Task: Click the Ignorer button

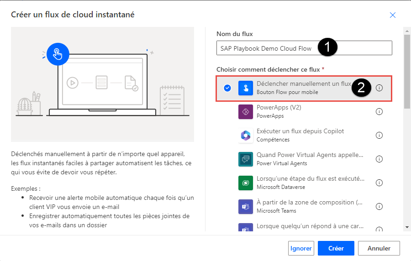Action: point(301,248)
